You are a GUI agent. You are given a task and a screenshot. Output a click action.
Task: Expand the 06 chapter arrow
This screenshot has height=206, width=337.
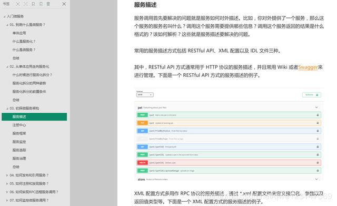point(7,192)
